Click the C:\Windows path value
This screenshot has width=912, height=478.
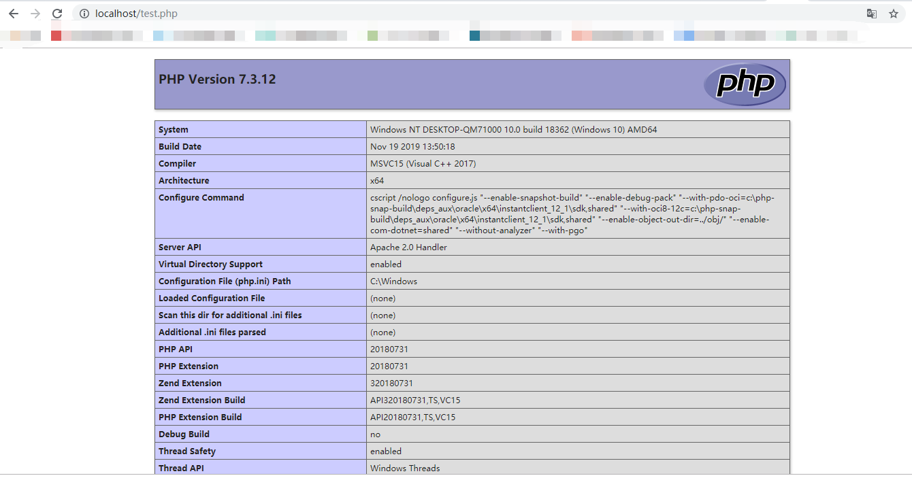pyautogui.click(x=393, y=281)
